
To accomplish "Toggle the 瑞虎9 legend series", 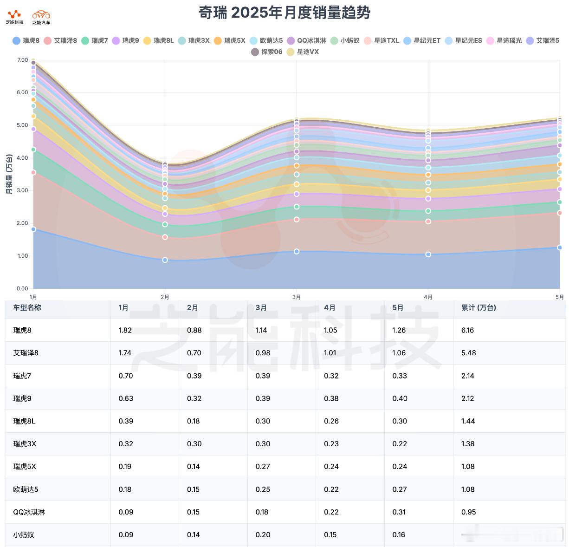I will tap(126, 41).
